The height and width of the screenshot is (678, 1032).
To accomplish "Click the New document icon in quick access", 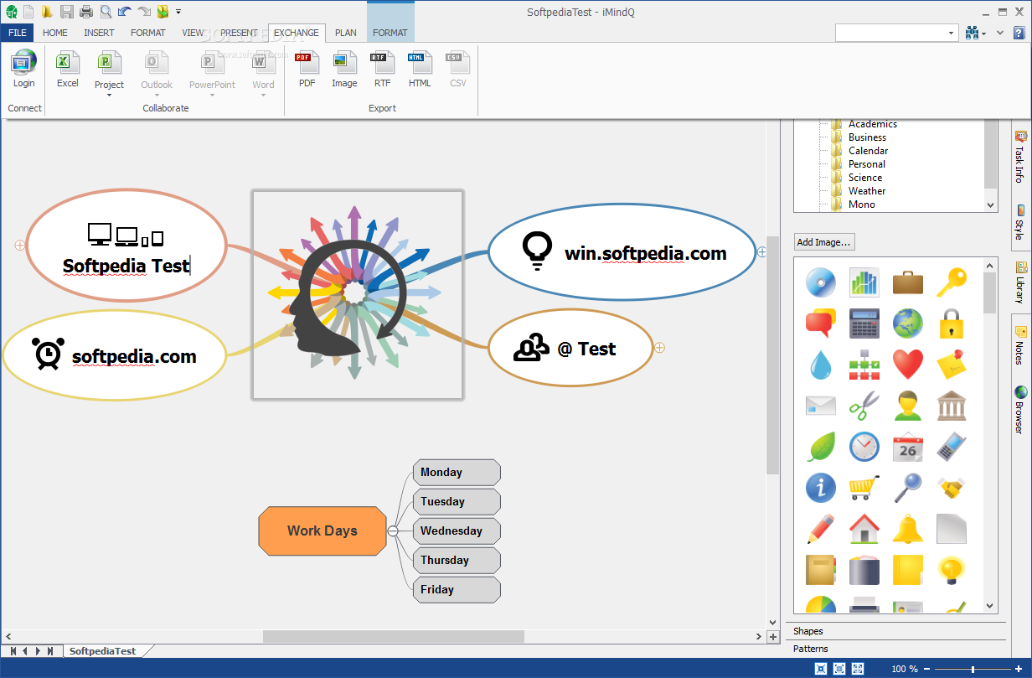I will (x=28, y=12).
